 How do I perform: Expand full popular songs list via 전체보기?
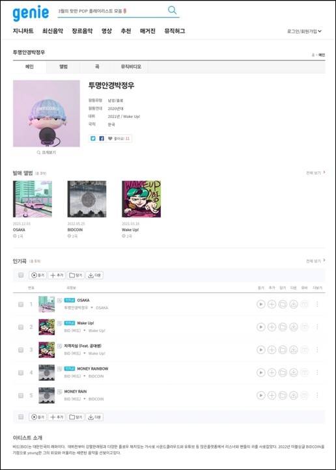[x=315, y=261]
